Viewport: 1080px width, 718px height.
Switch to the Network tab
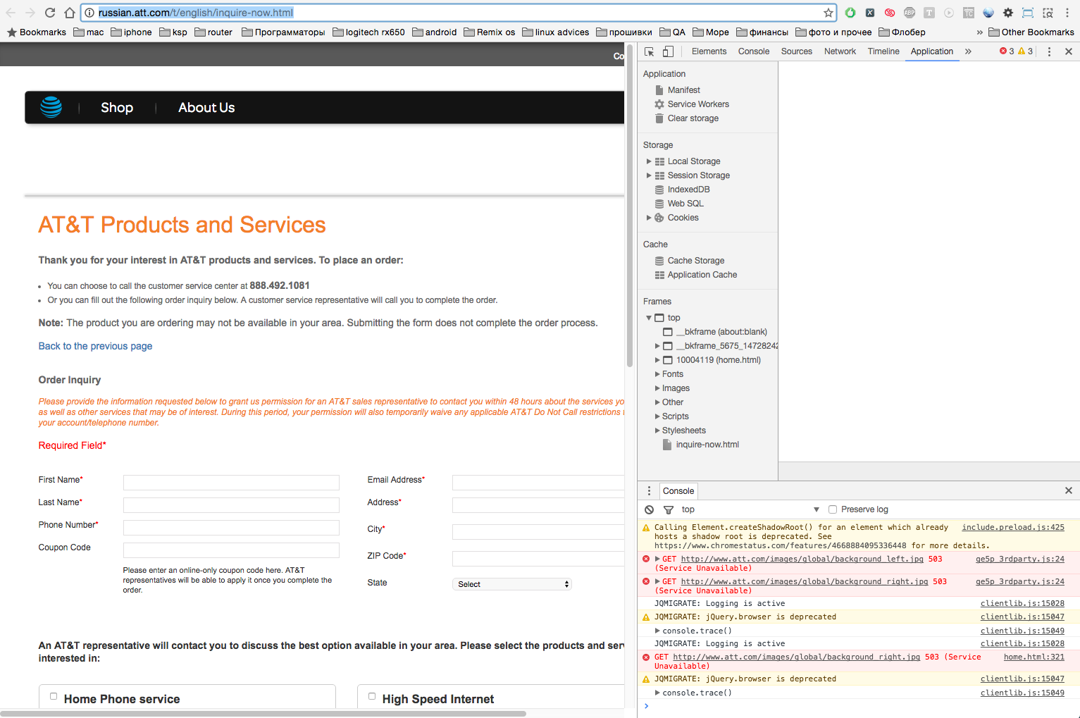840,51
